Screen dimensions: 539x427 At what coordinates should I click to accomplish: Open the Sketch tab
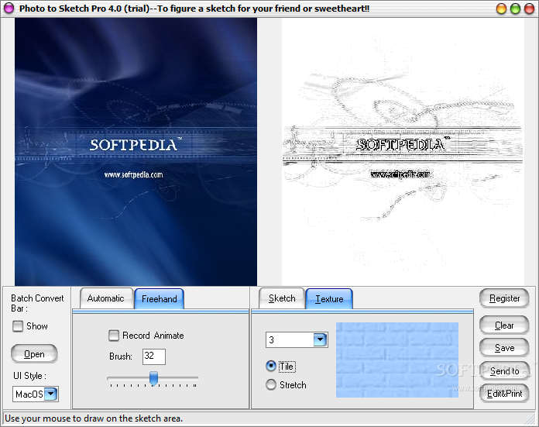282,298
